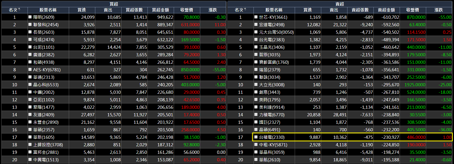
Task: Click the 買進 column header in the 買超 table
Action: pos(82,10)
